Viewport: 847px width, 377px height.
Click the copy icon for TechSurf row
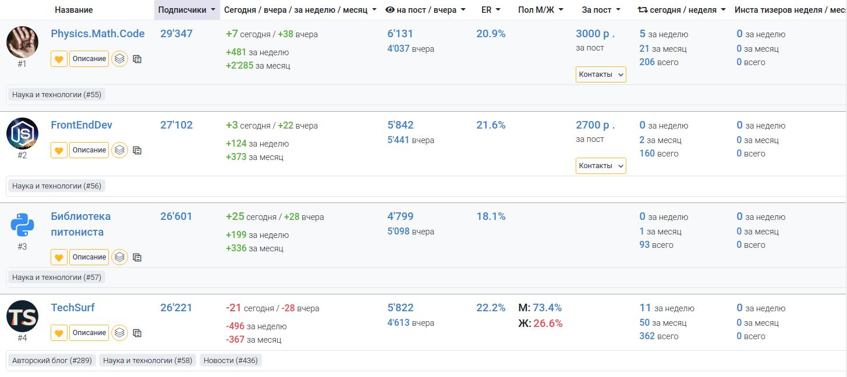(x=137, y=333)
